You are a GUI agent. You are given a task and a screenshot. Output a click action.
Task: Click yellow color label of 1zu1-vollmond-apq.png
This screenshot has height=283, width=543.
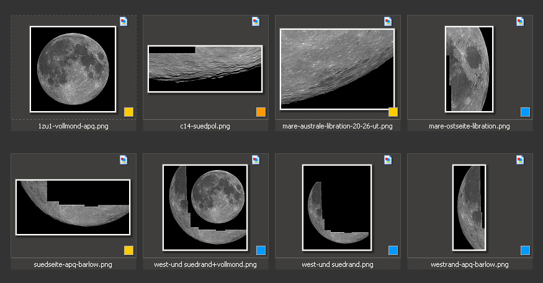(128, 112)
